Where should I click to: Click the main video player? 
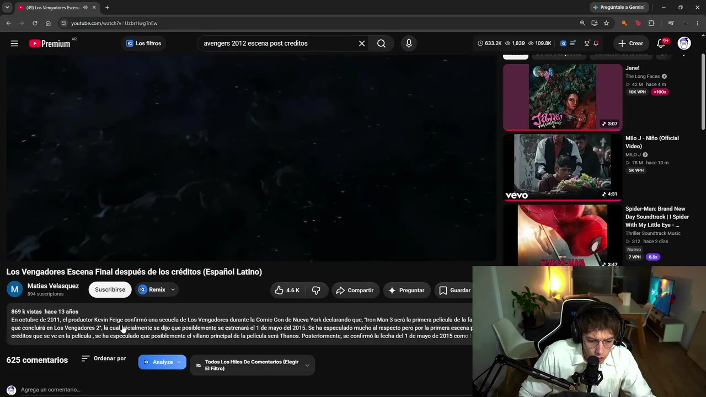point(252,158)
